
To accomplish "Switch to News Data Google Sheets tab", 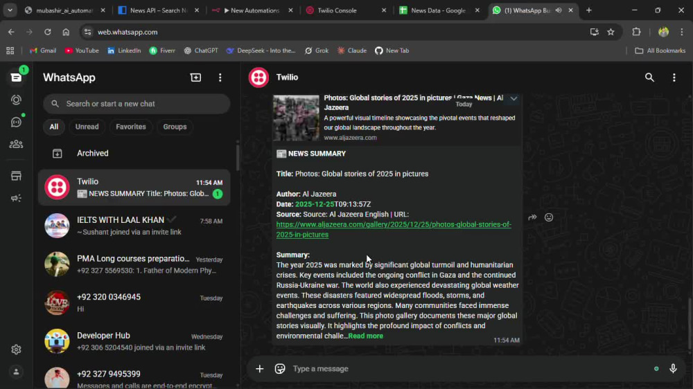I will [x=439, y=10].
